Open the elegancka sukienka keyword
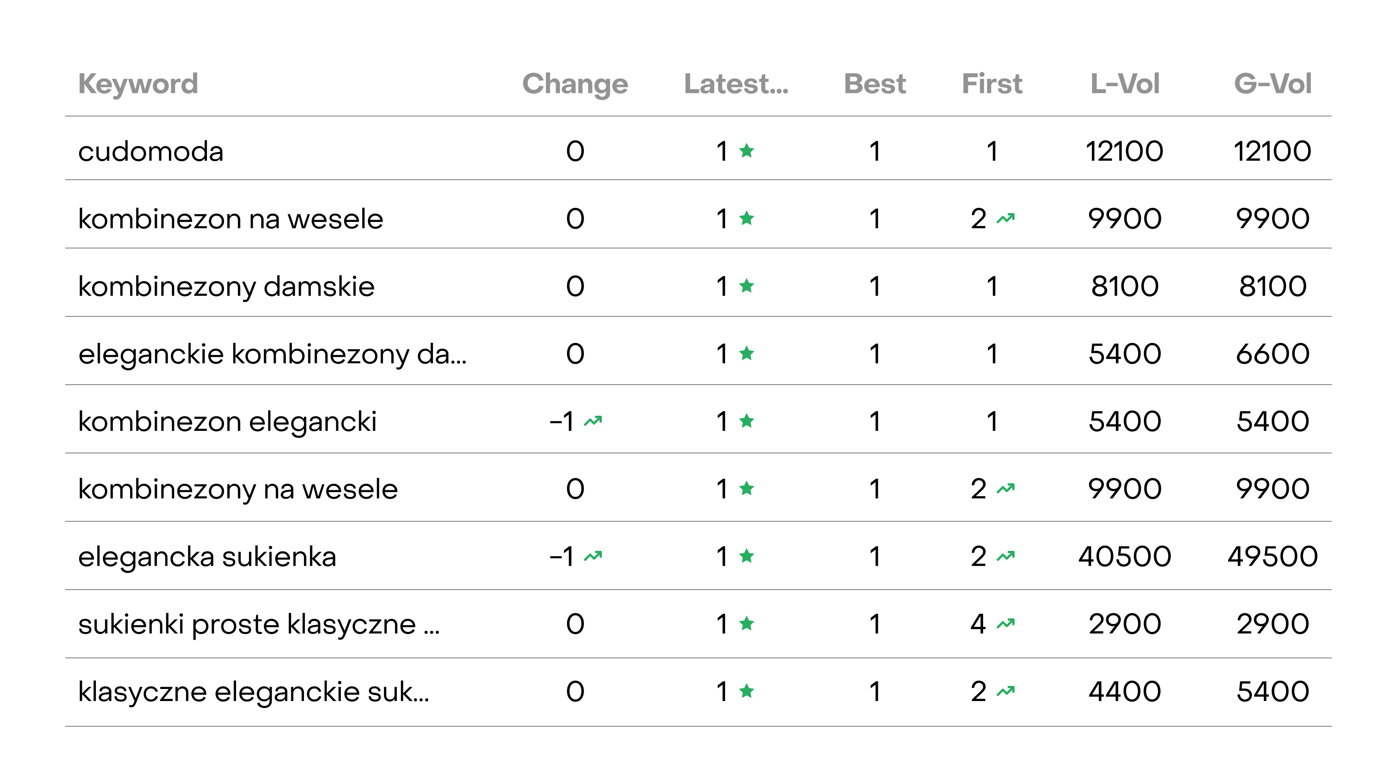This screenshot has width=1397, height=774. (207, 557)
